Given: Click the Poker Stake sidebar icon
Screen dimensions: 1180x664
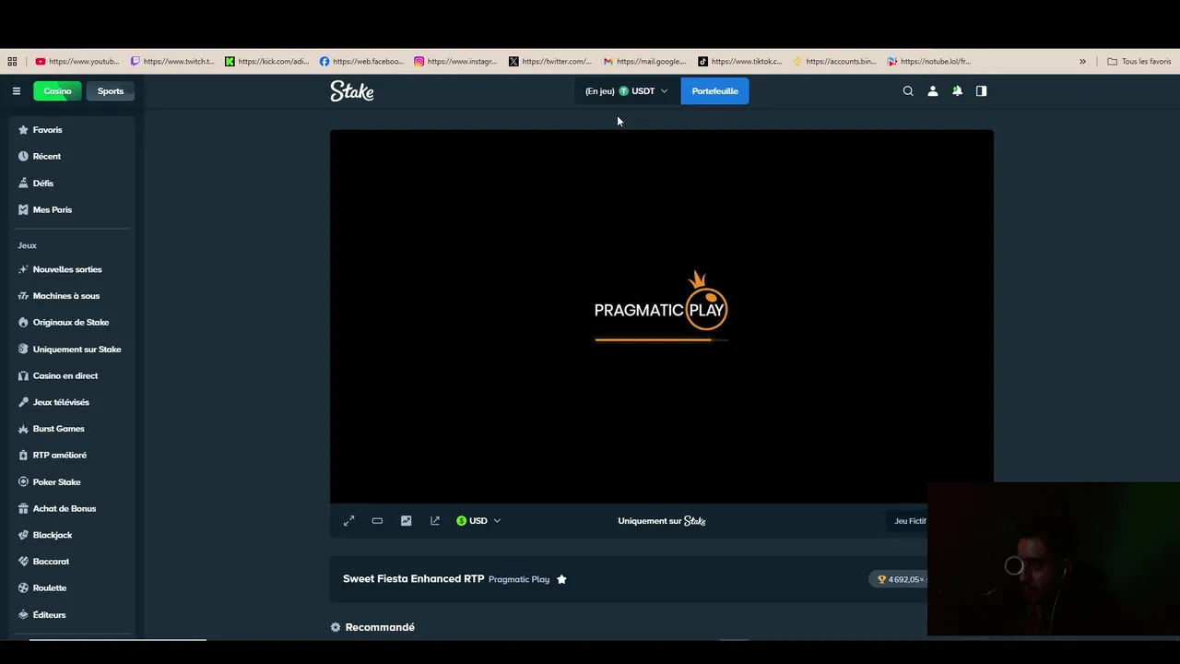Looking at the screenshot, I should (x=23, y=482).
